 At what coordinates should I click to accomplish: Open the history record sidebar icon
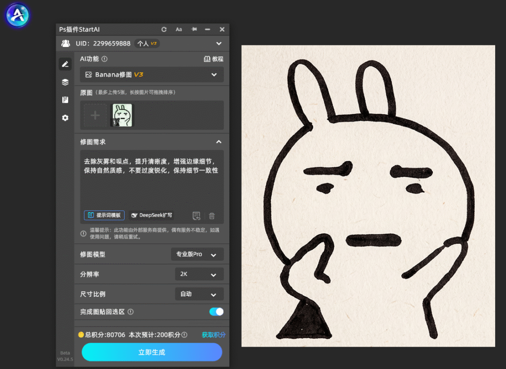click(x=65, y=100)
